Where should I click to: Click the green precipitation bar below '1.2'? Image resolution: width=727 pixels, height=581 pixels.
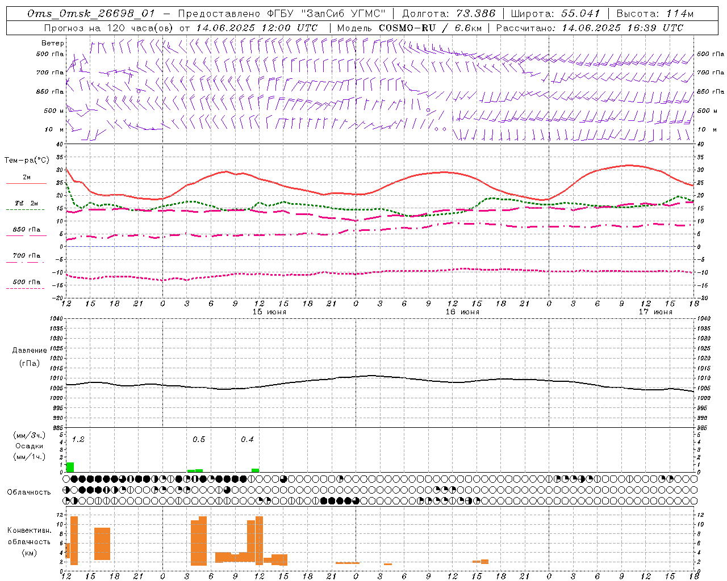(x=70, y=467)
